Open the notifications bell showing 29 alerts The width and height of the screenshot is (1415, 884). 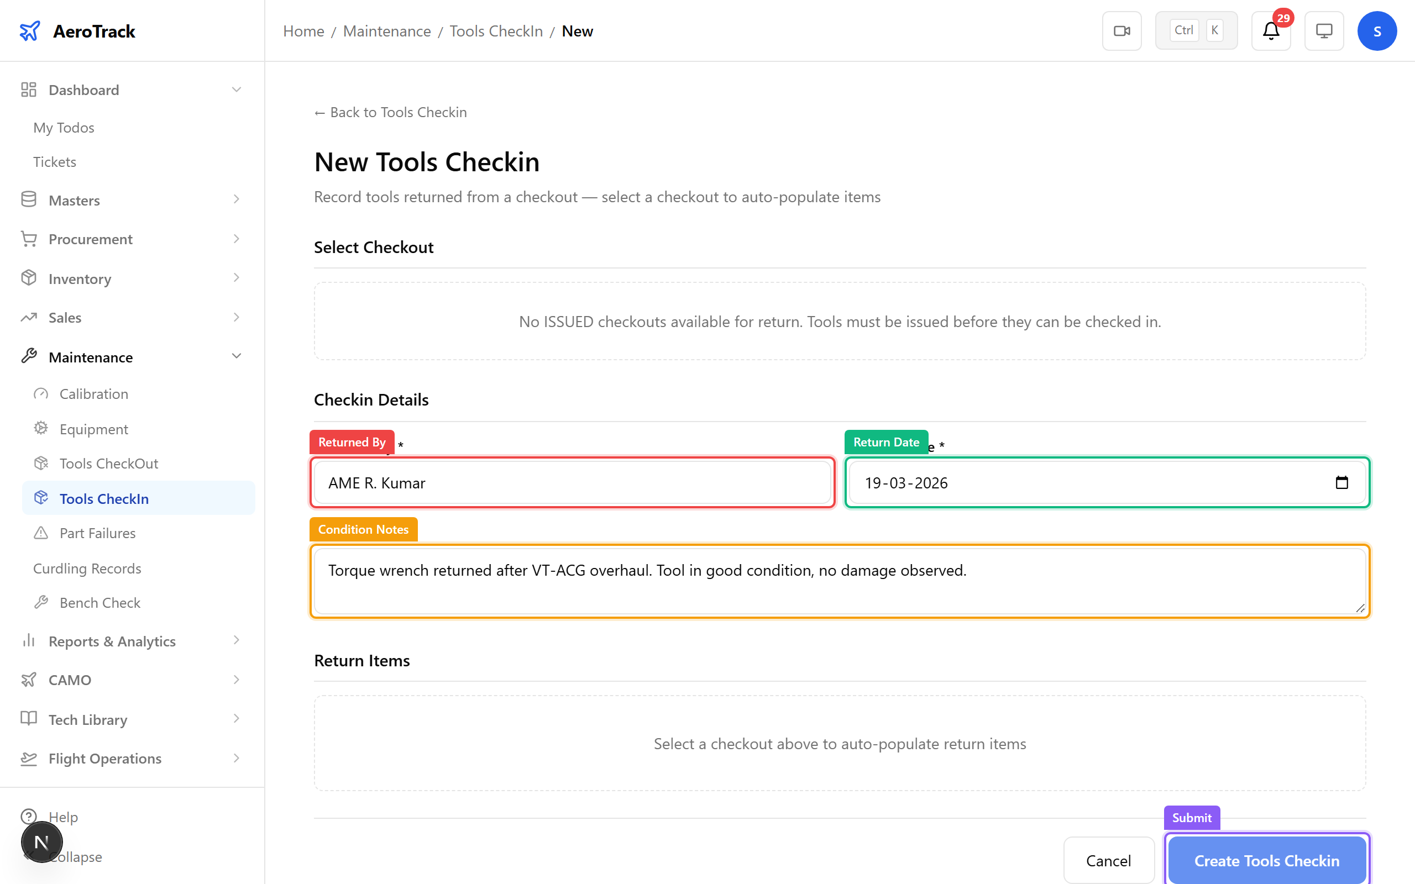click(x=1270, y=31)
